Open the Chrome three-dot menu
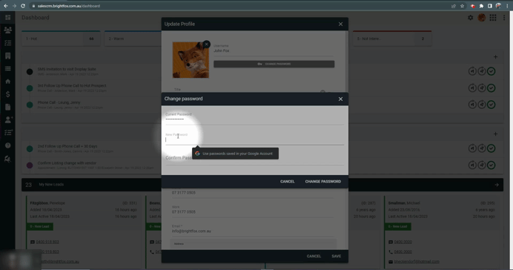Image resolution: width=513 pixels, height=270 pixels. [507, 6]
